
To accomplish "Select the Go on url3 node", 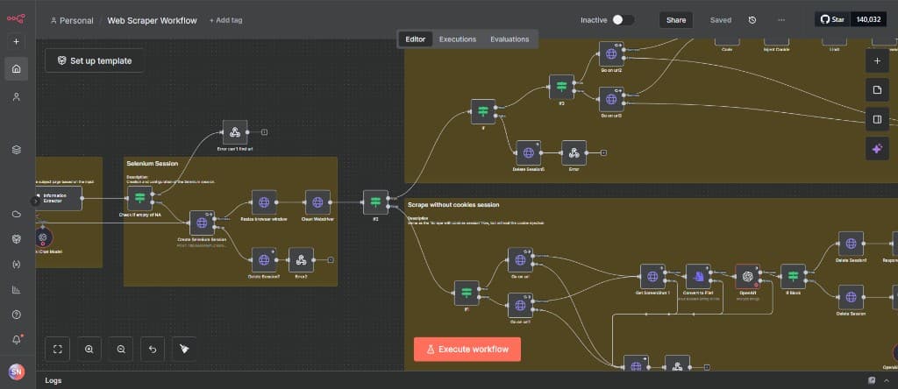I will point(611,99).
